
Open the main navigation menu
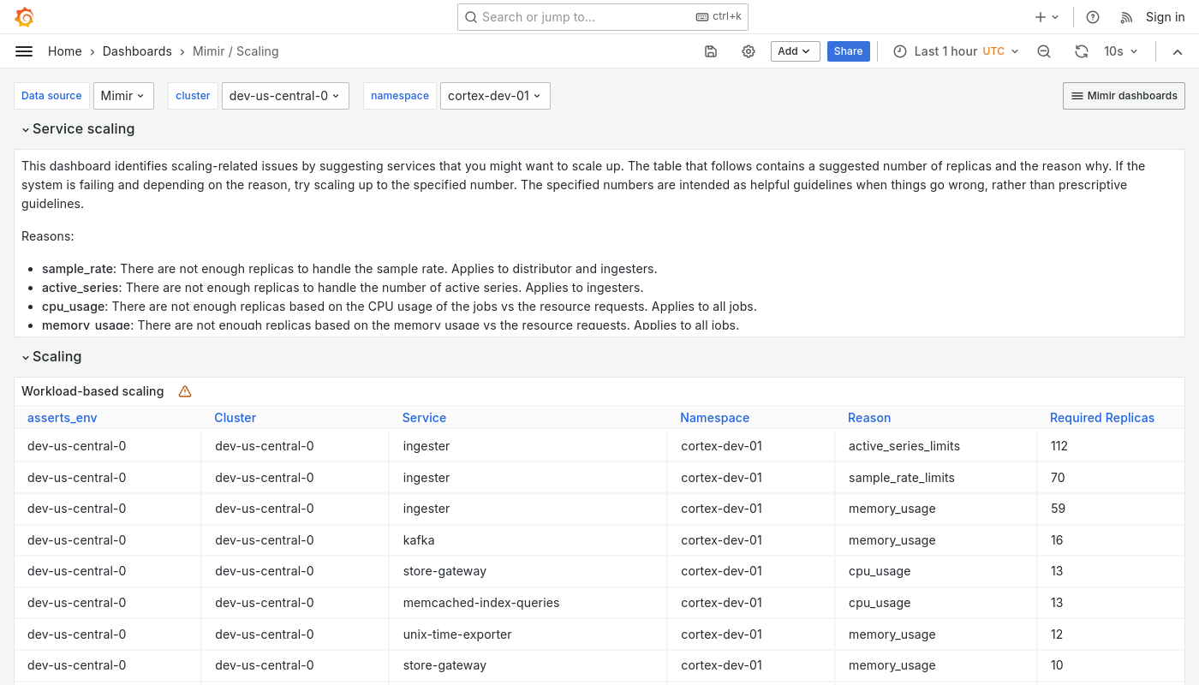tap(24, 51)
